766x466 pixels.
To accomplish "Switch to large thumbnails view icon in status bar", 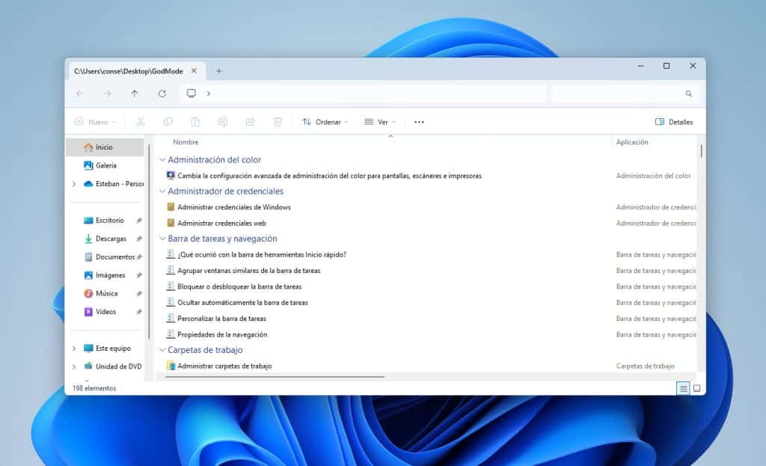I will [697, 388].
